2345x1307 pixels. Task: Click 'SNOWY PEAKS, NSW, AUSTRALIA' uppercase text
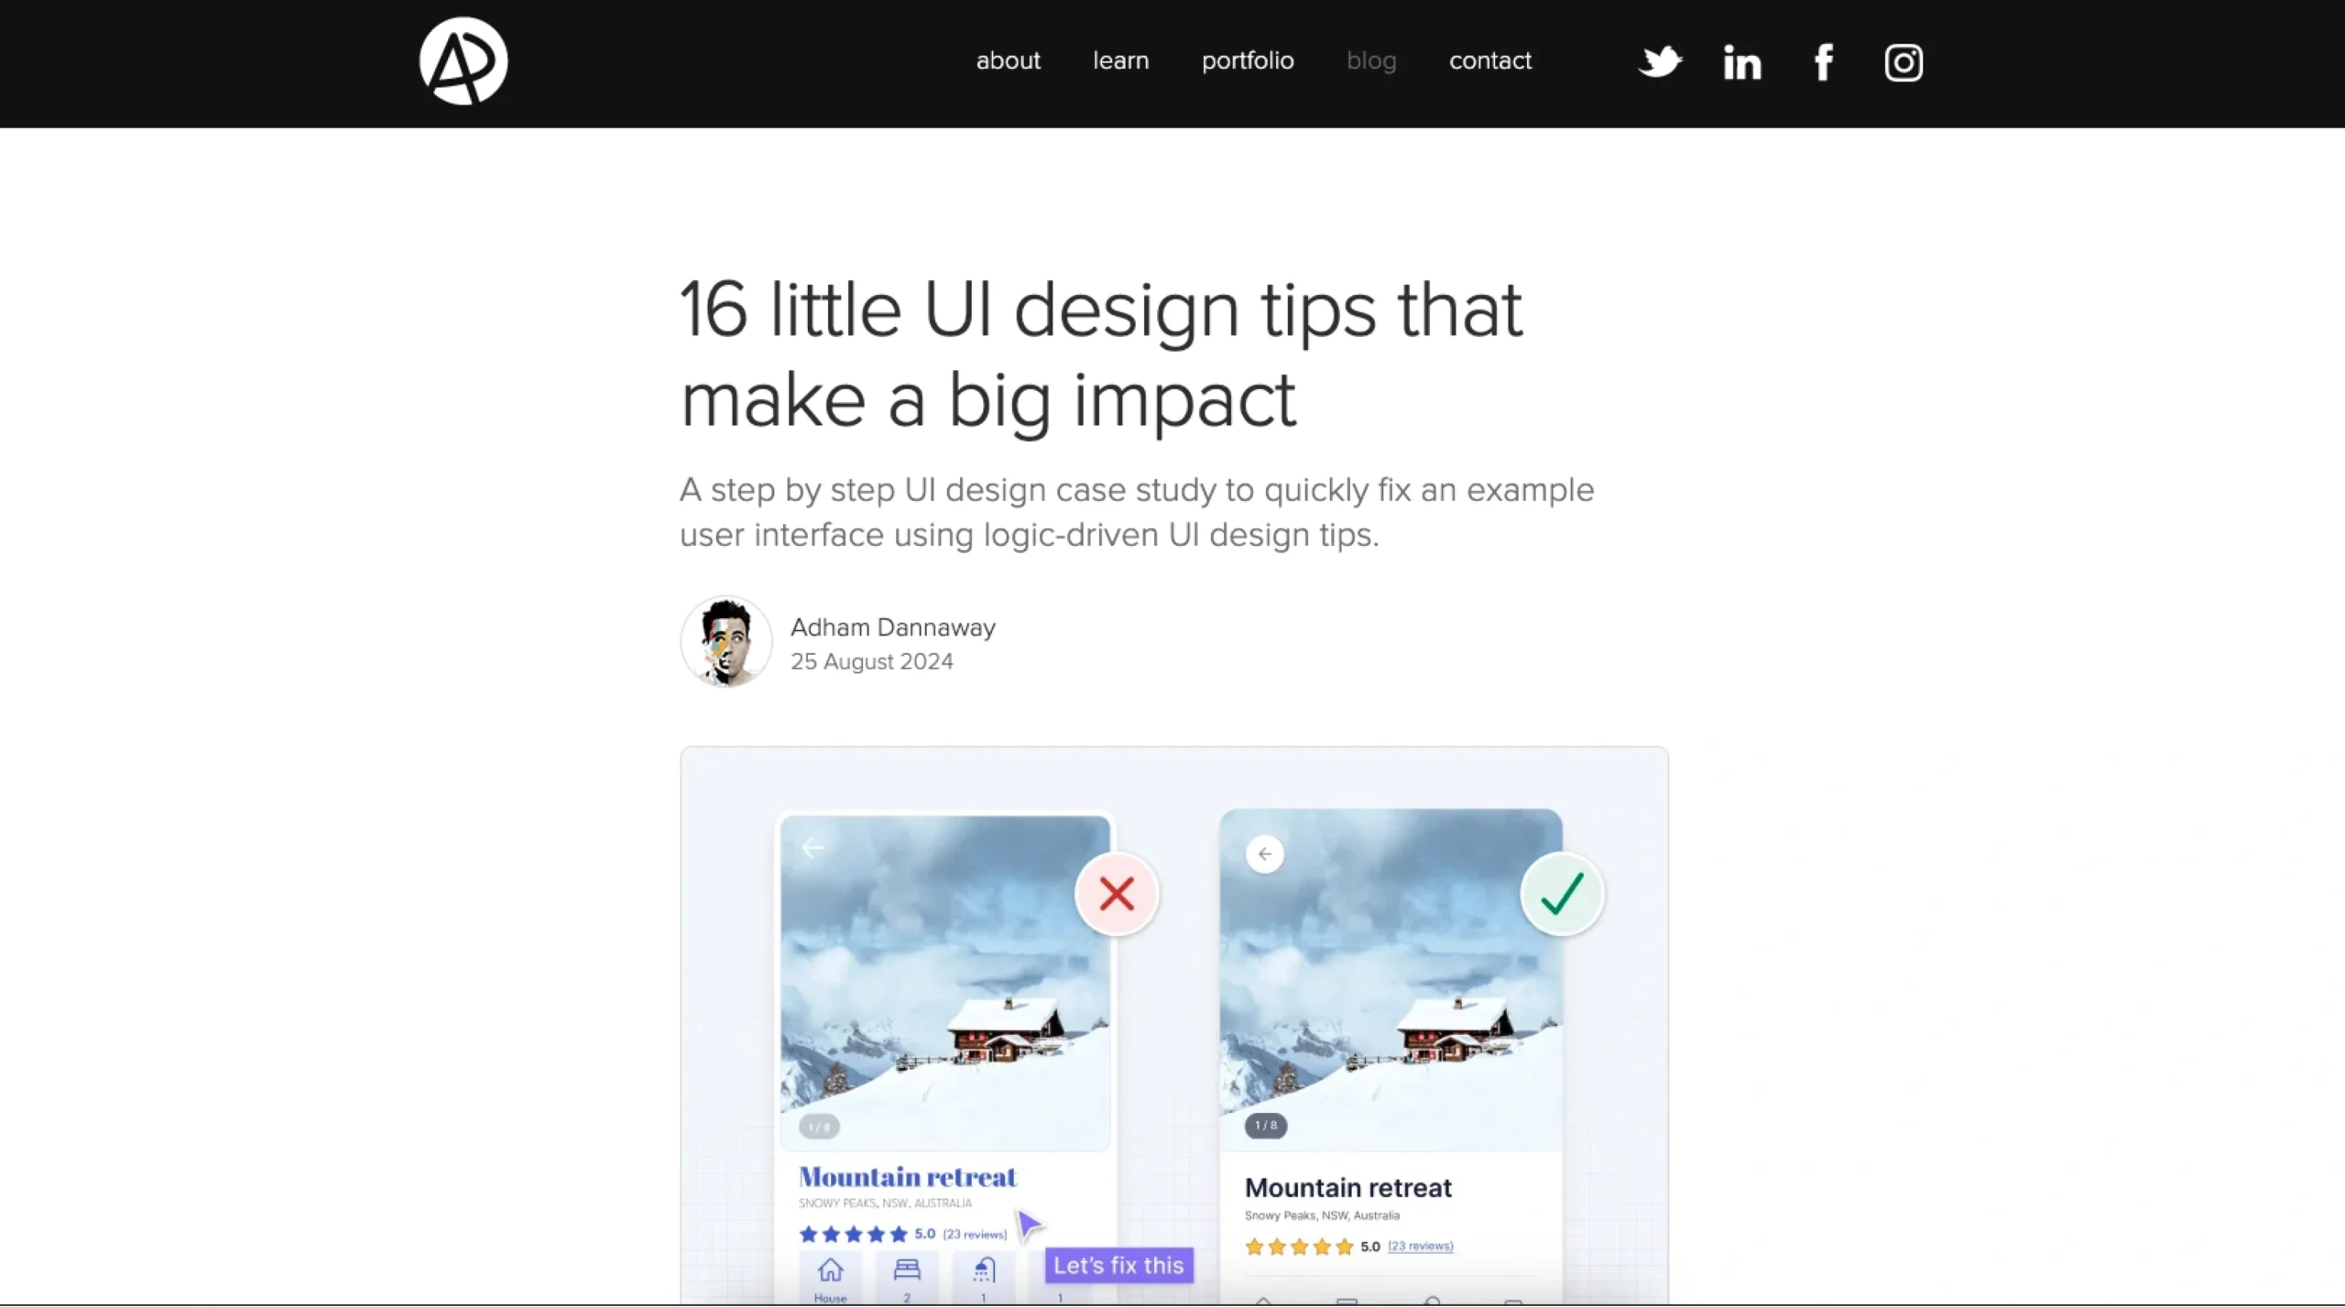[x=885, y=1204]
